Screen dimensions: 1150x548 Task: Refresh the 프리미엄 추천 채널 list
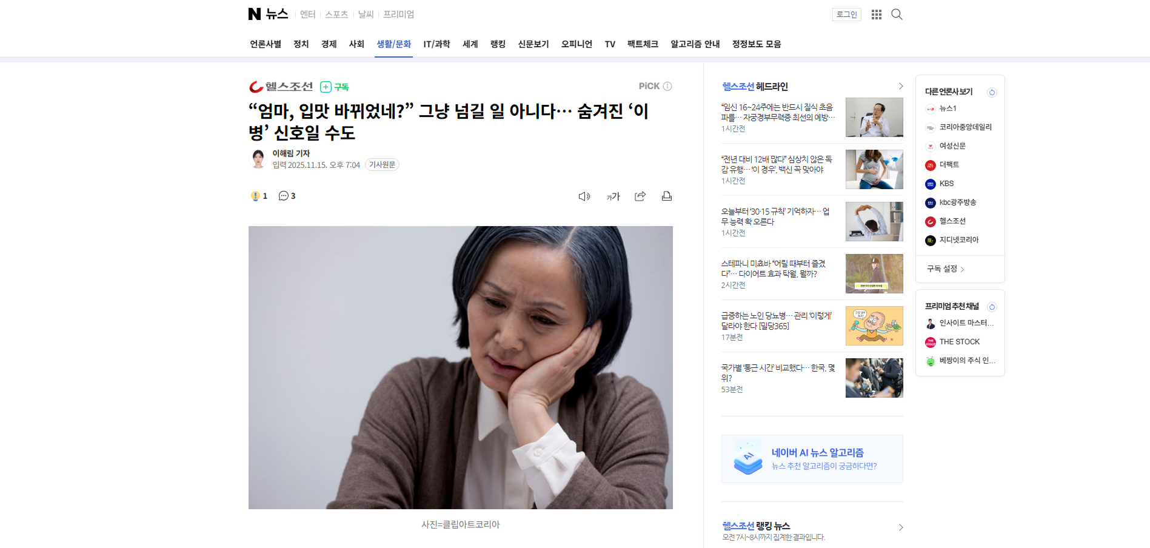tap(992, 307)
